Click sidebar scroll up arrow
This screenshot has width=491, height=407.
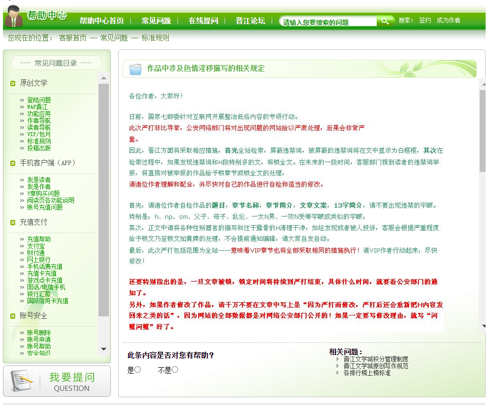[x=103, y=78]
